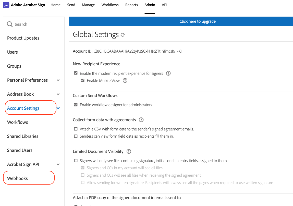The height and width of the screenshot is (206, 293).
Task: Go to Workflows in top navigation
Action: coord(110,5)
